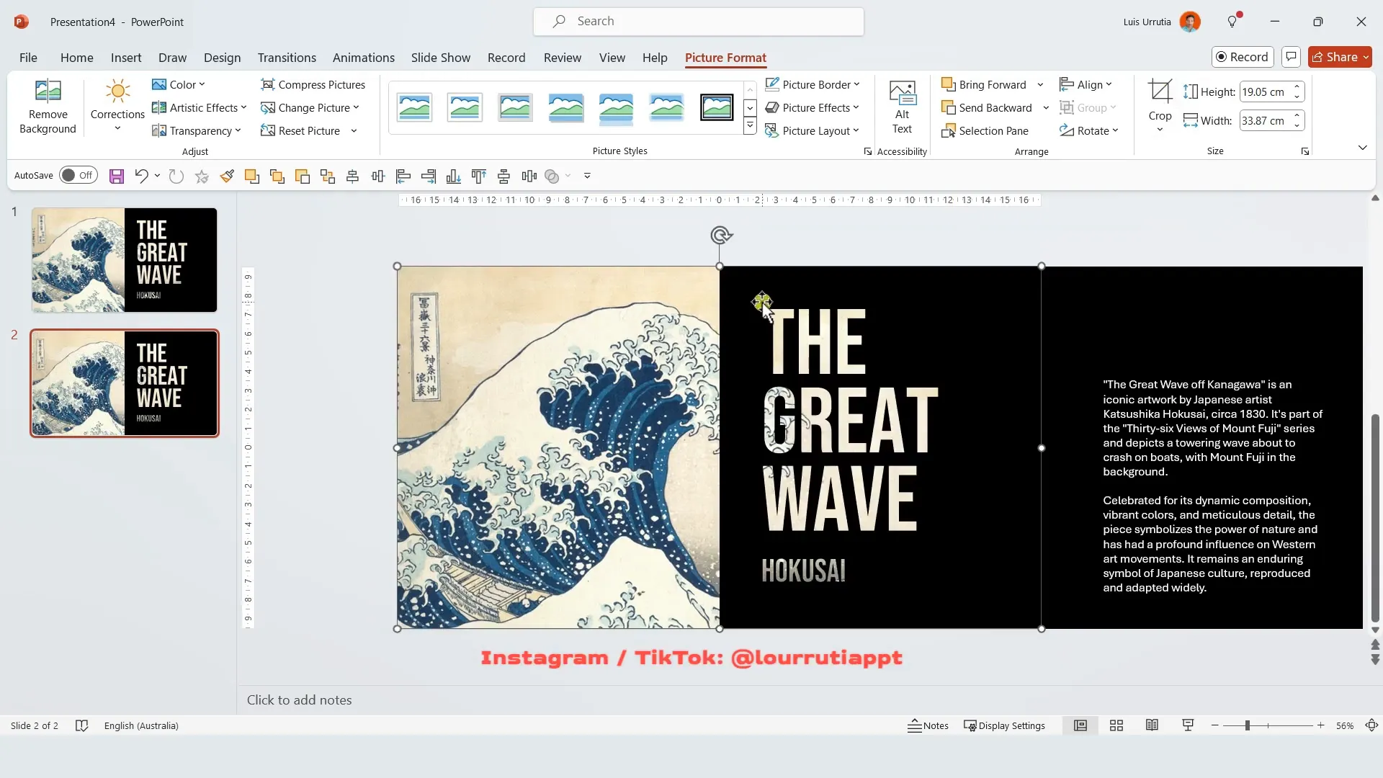Switch to the Insert tab
The height and width of the screenshot is (778, 1383).
point(126,58)
